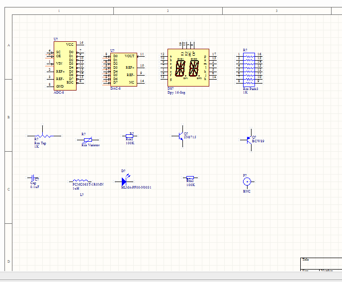
Task: Click the P? connector designator
Action: point(245,176)
